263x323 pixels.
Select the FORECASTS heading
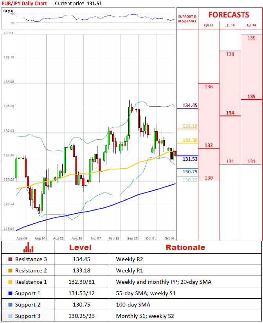pyautogui.click(x=229, y=15)
